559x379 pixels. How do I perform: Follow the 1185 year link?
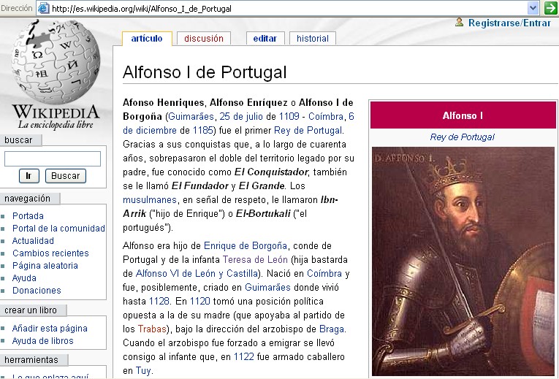coord(203,131)
